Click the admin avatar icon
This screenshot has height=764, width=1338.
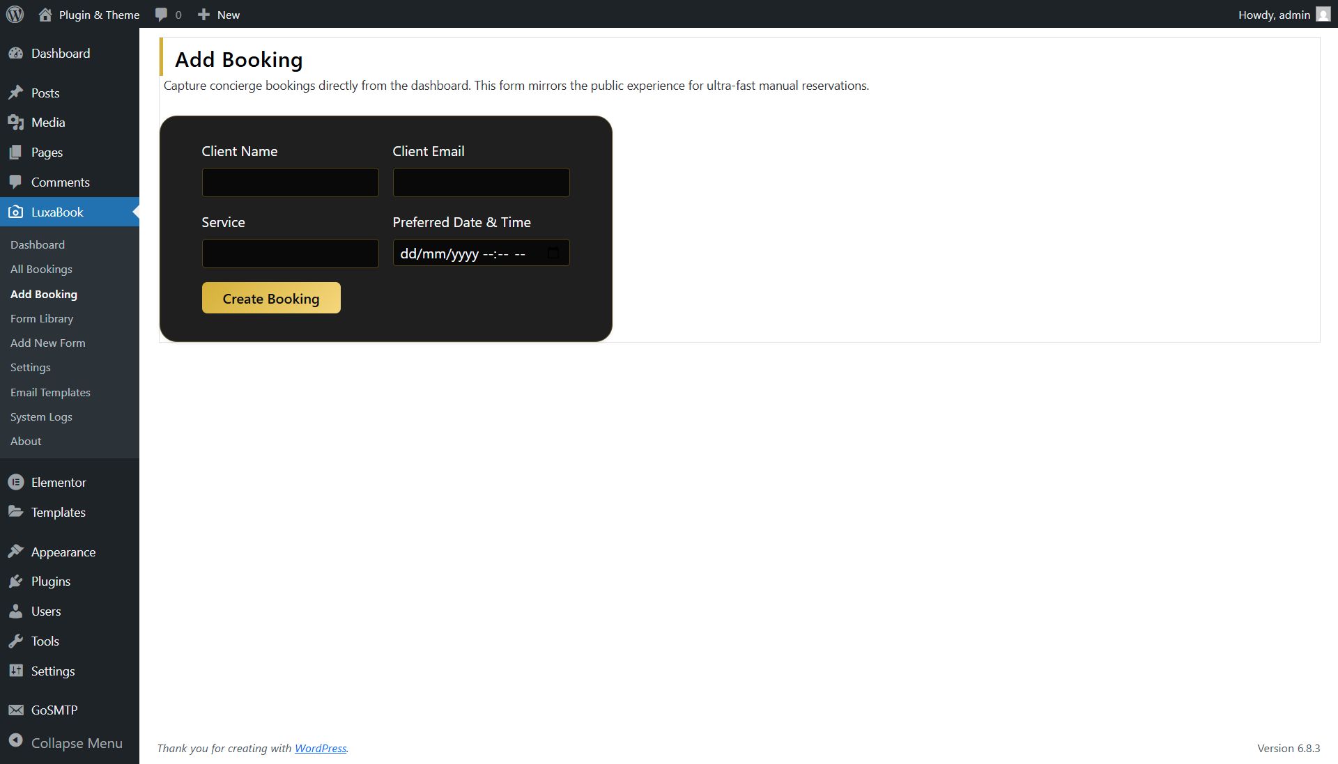pos(1323,15)
